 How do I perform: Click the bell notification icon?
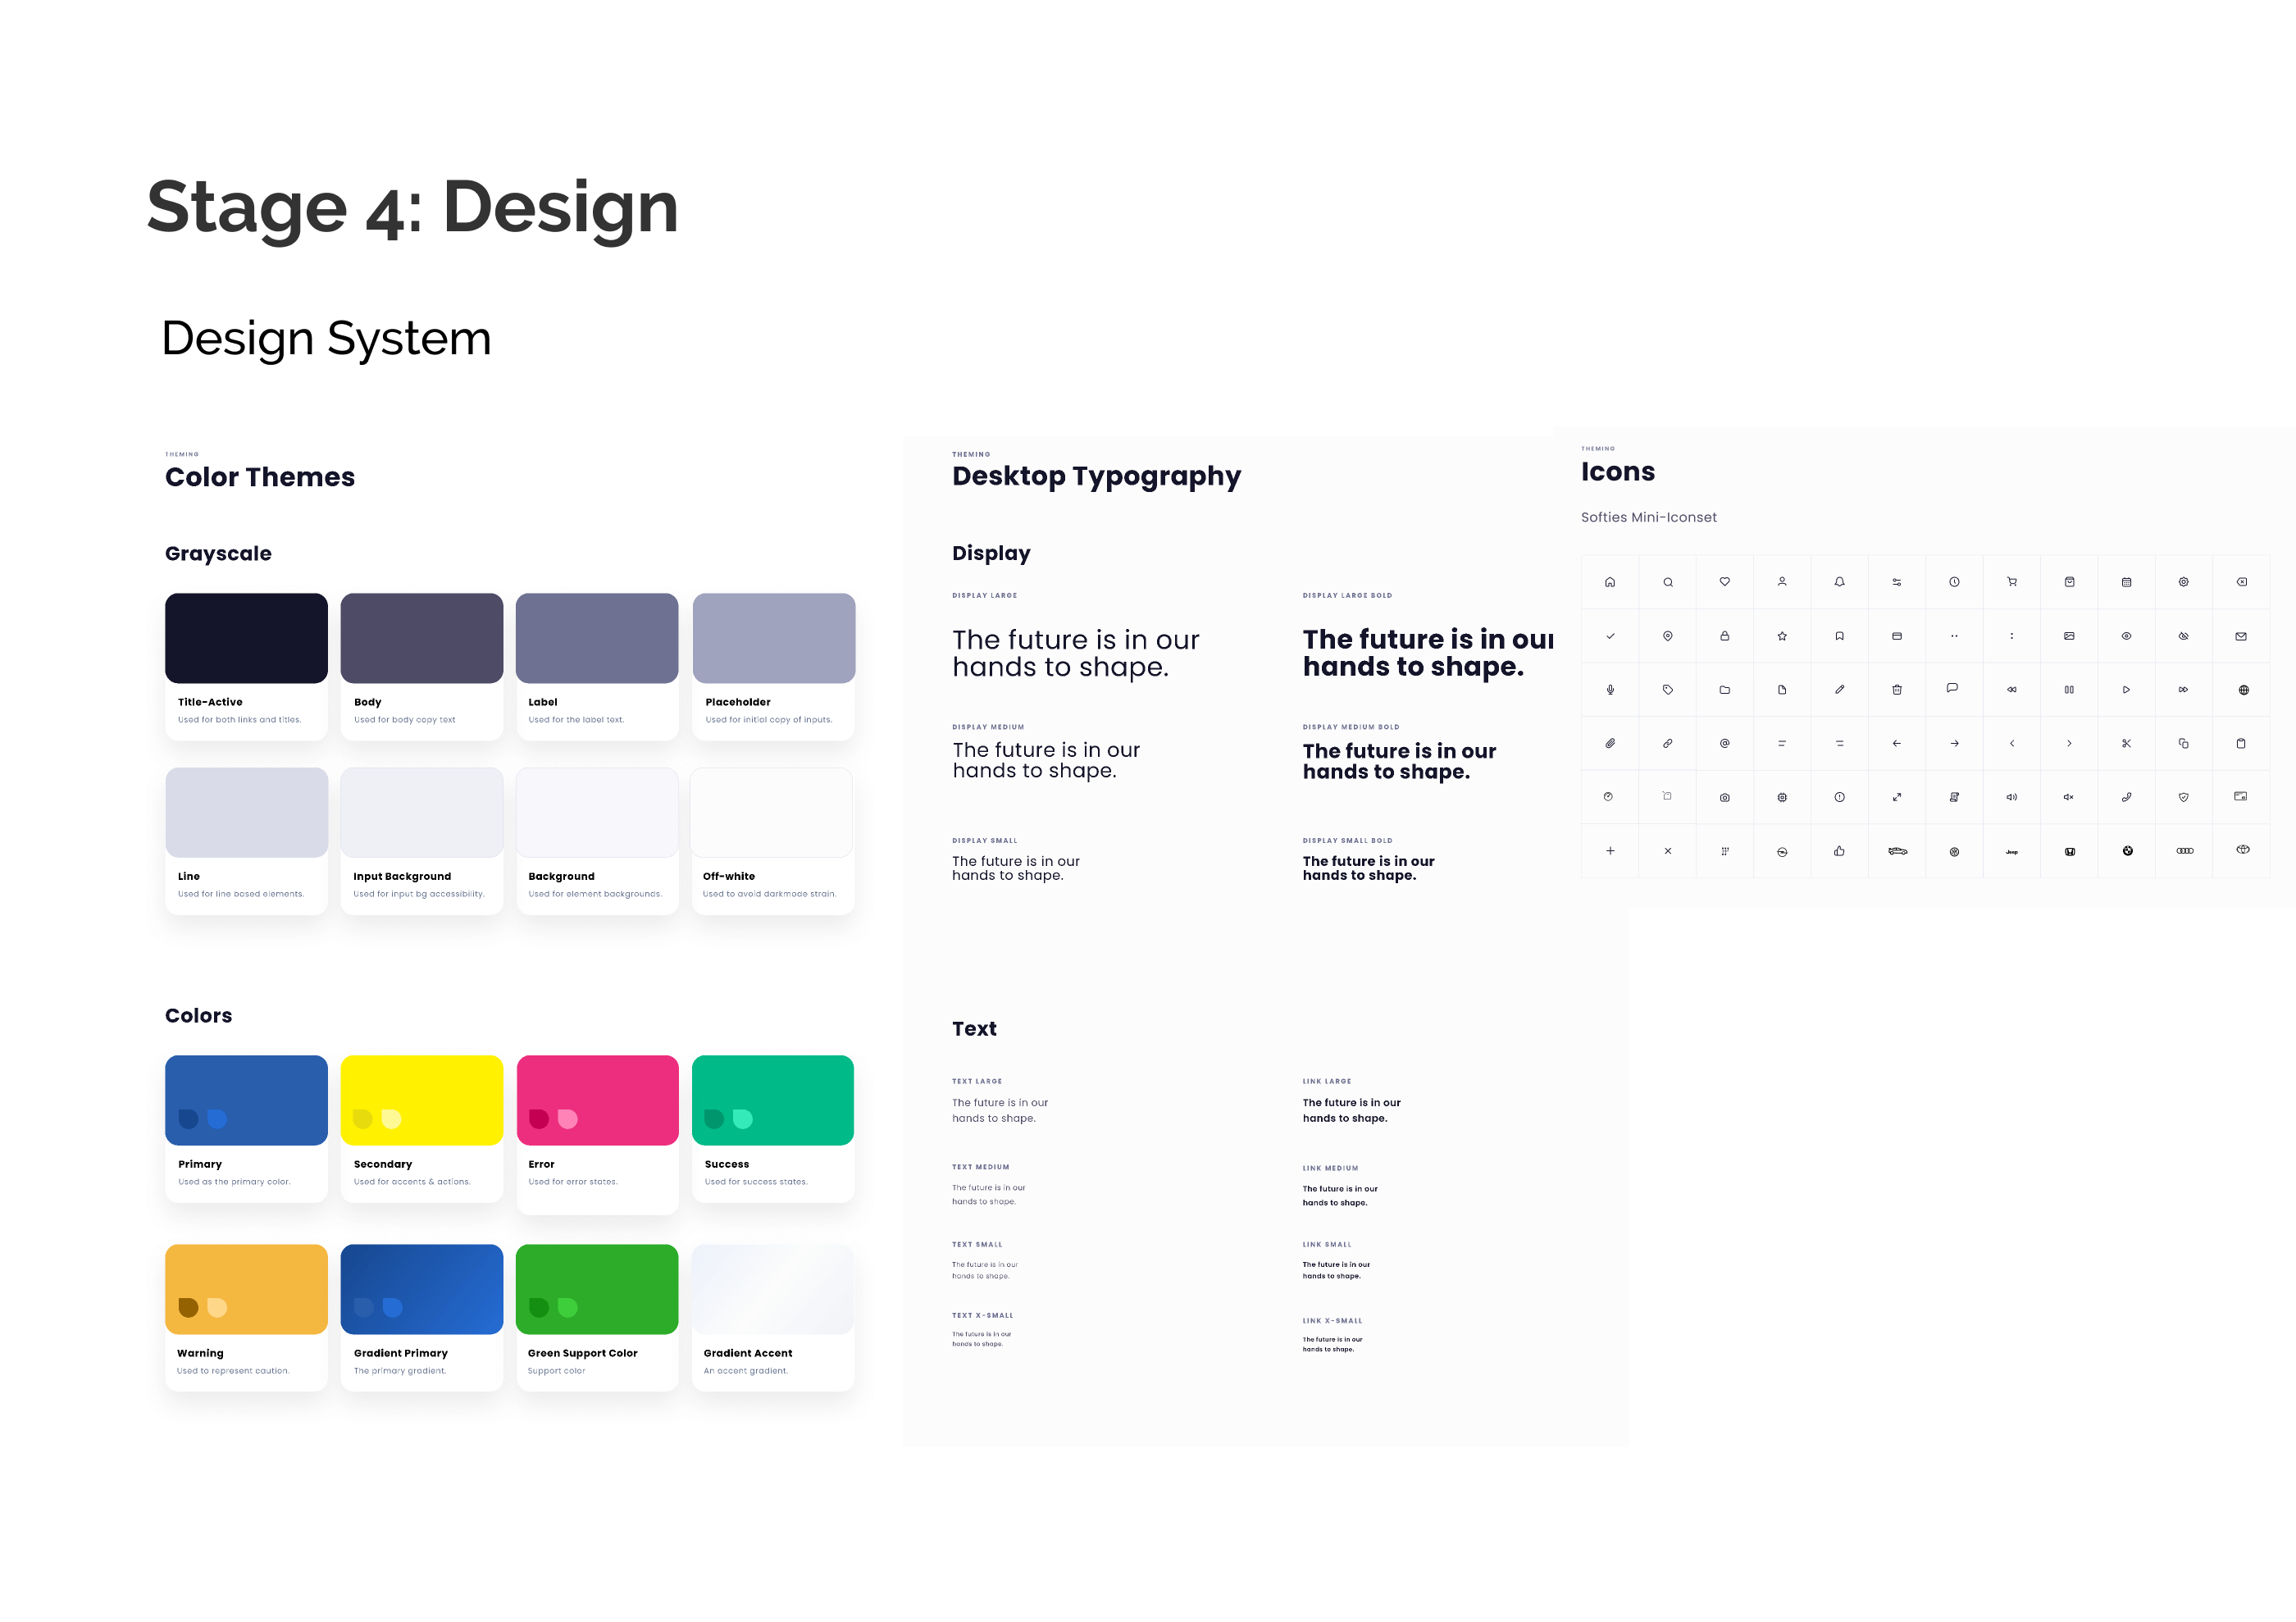point(1839,582)
